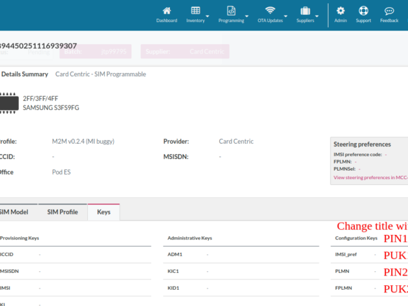
Task: Open Feedback via the speech bubble icon
Action: point(389,11)
